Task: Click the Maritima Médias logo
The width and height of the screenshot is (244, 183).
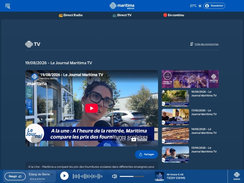Action: click(122, 6)
